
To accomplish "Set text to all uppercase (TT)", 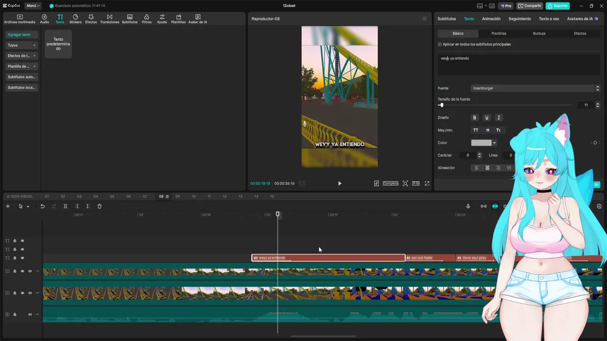I will tap(476, 130).
